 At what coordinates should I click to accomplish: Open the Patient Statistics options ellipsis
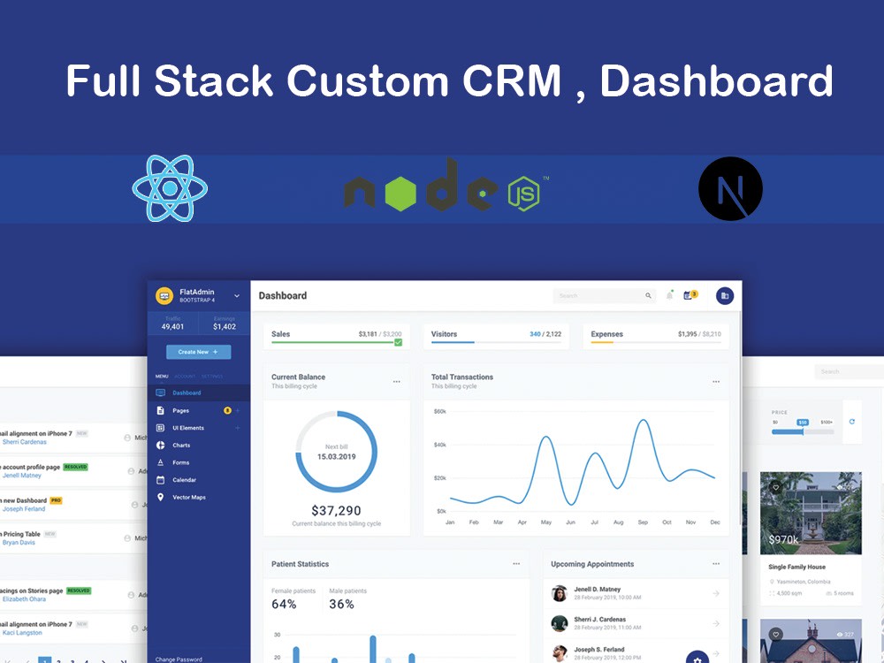point(516,564)
